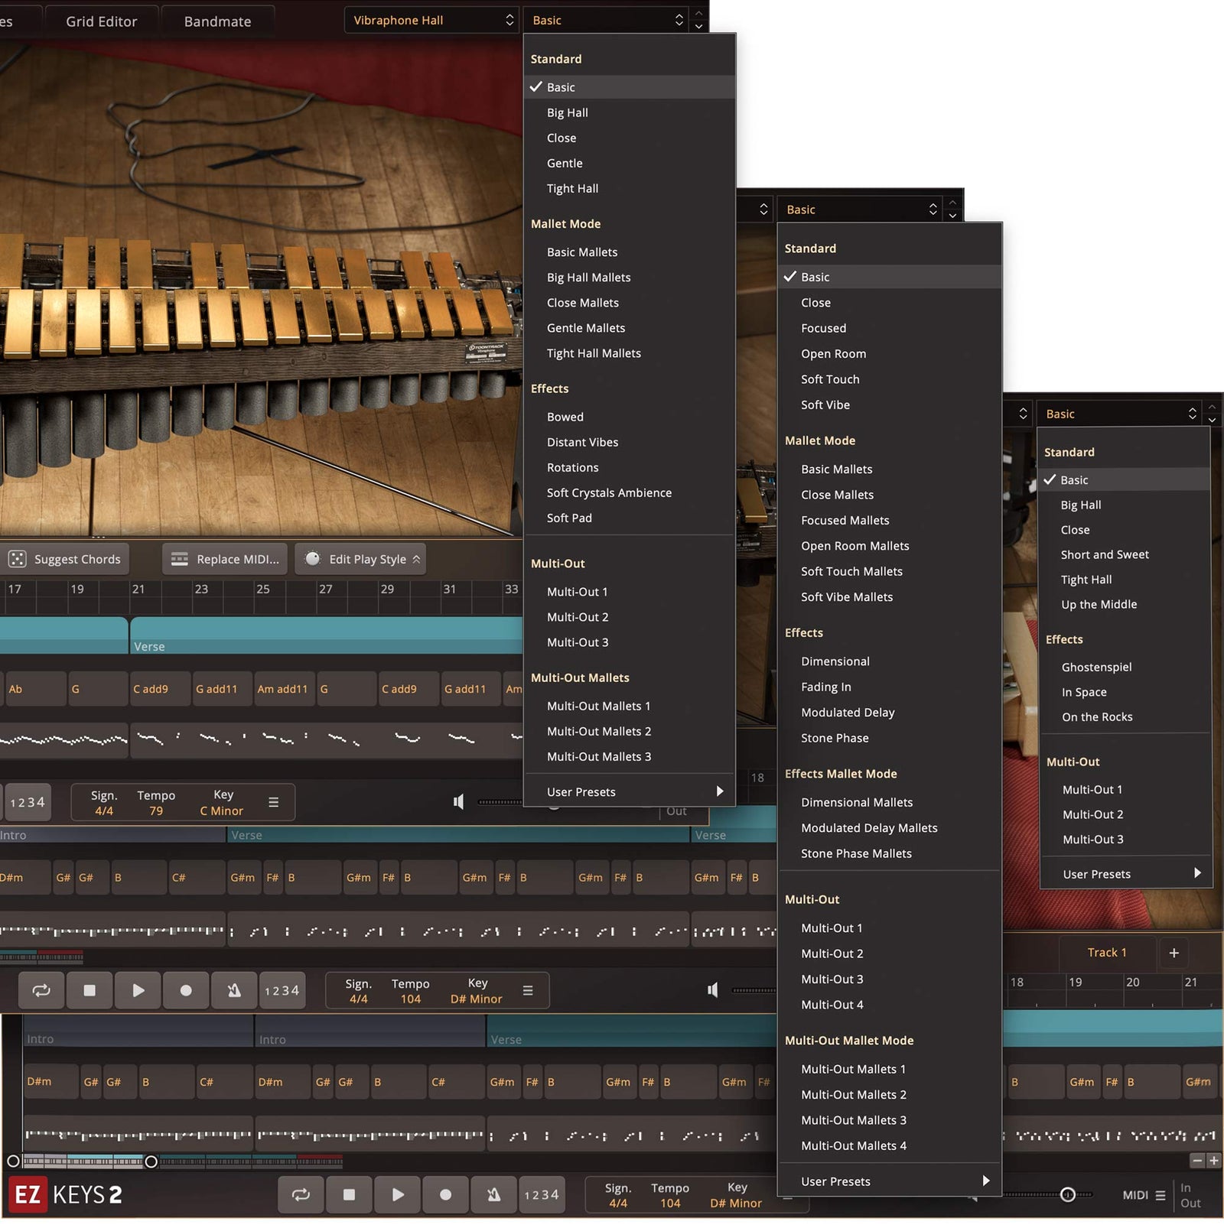The image size is (1224, 1228).
Task: Select the Stone Phase effect preset
Action: pos(835,738)
